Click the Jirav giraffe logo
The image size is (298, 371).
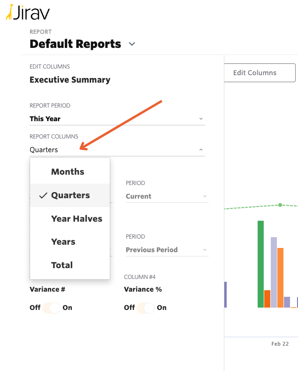(x=9, y=13)
